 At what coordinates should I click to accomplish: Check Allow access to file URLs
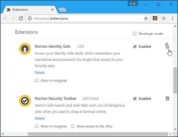click(x=73, y=126)
